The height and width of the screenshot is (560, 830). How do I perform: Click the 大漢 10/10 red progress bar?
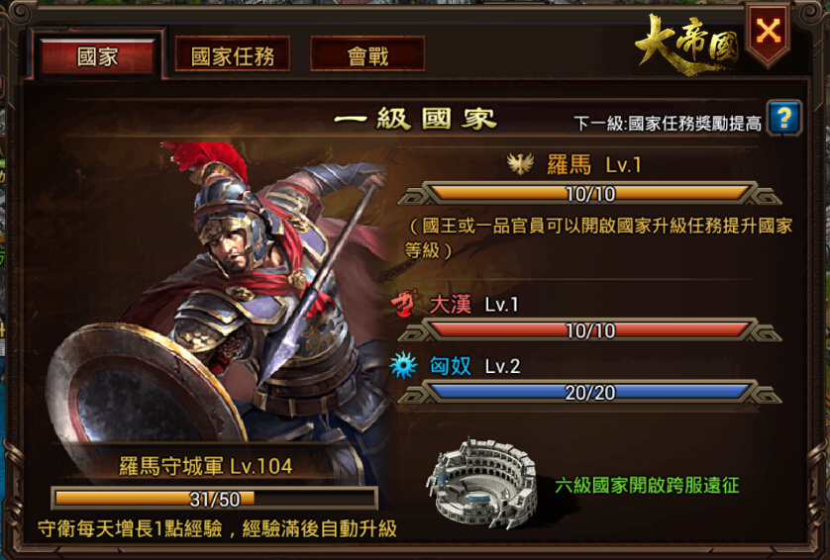pos(590,330)
